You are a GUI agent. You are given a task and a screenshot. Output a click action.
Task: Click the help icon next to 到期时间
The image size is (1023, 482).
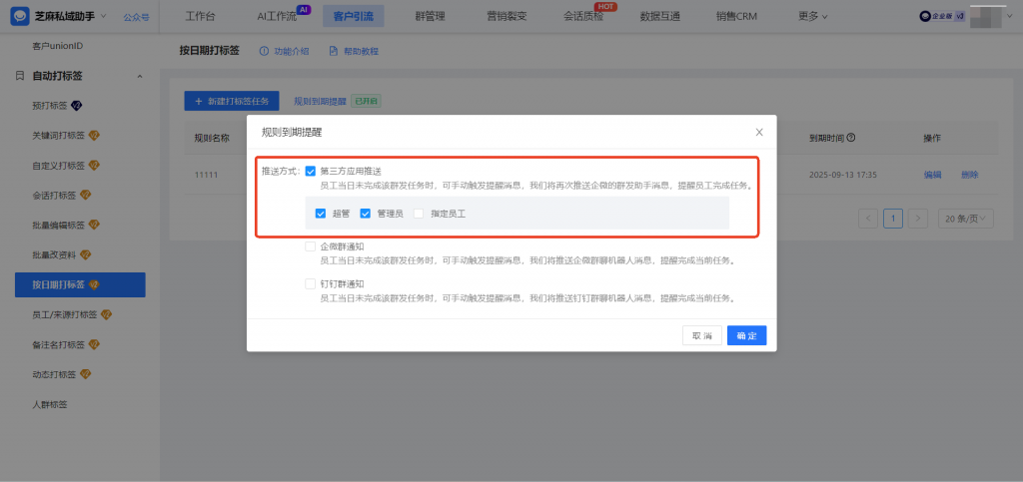tap(851, 138)
